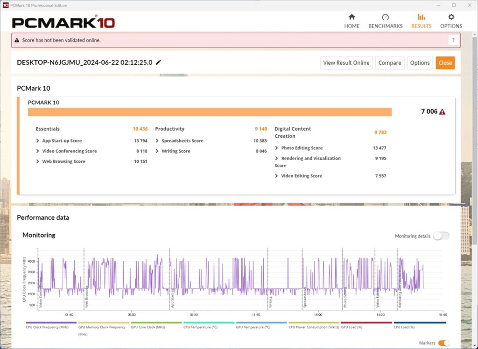Click the Digital Content Creation heading
The width and height of the screenshot is (478, 349).
pos(293,133)
